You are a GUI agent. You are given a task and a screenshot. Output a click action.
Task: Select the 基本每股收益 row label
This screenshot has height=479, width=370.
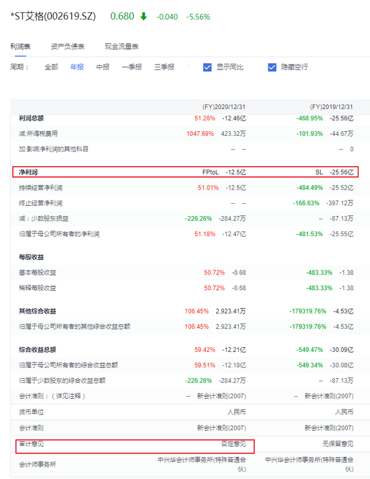(38, 272)
